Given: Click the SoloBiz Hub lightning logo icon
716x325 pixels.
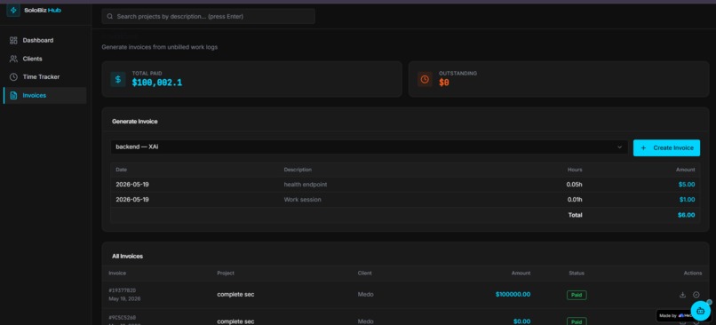Looking at the screenshot, I should click(x=13, y=10).
